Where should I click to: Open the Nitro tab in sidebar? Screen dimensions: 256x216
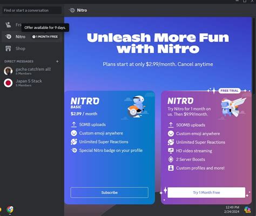click(x=32, y=37)
